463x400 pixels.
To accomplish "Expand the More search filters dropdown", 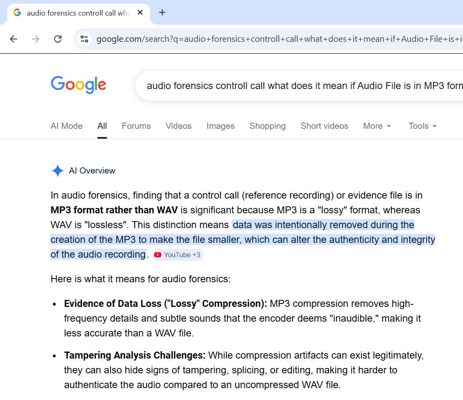I will pos(377,126).
